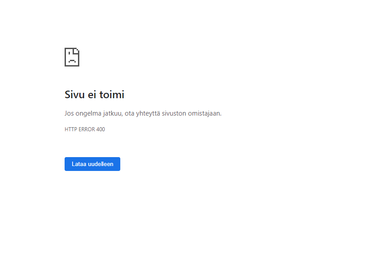Click the word "toimi" in the heading

pos(112,95)
